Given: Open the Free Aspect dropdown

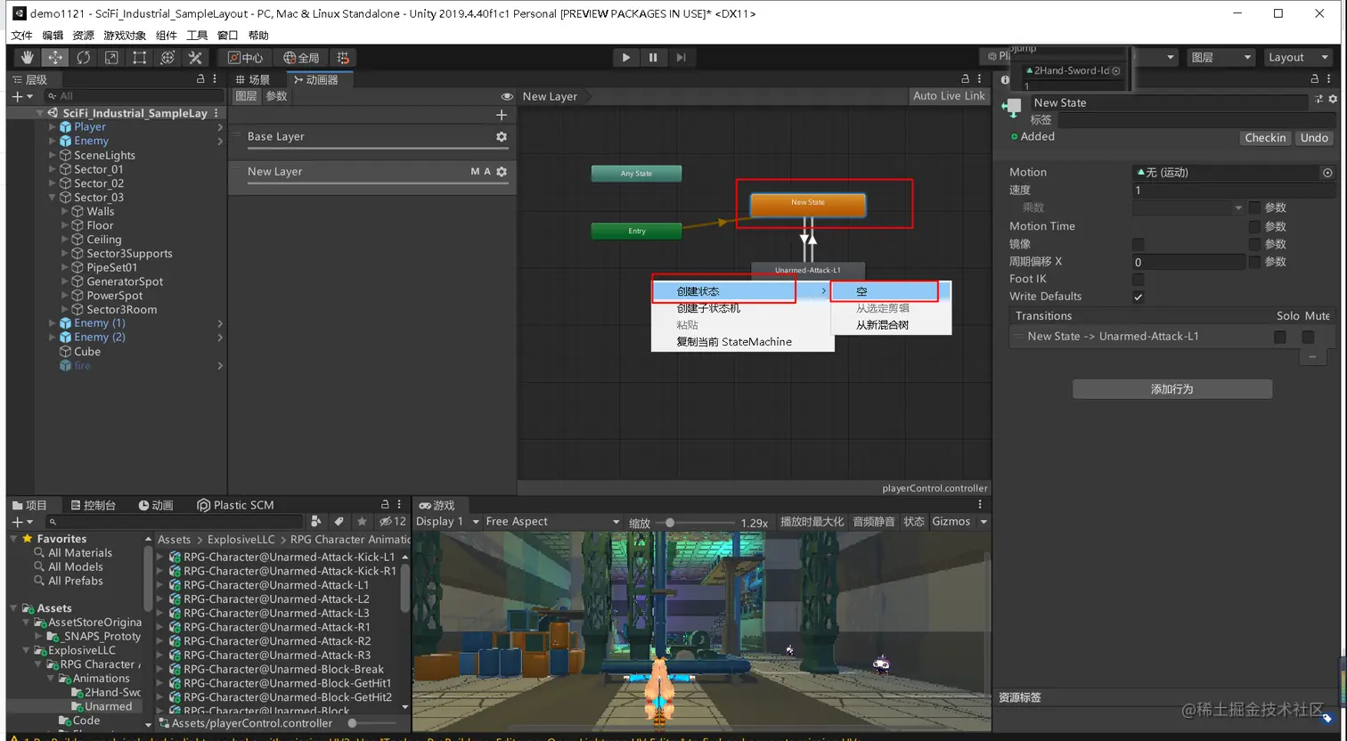Looking at the screenshot, I should (x=551, y=522).
